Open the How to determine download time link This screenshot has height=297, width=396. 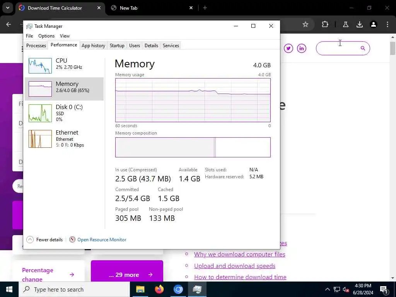click(x=240, y=277)
